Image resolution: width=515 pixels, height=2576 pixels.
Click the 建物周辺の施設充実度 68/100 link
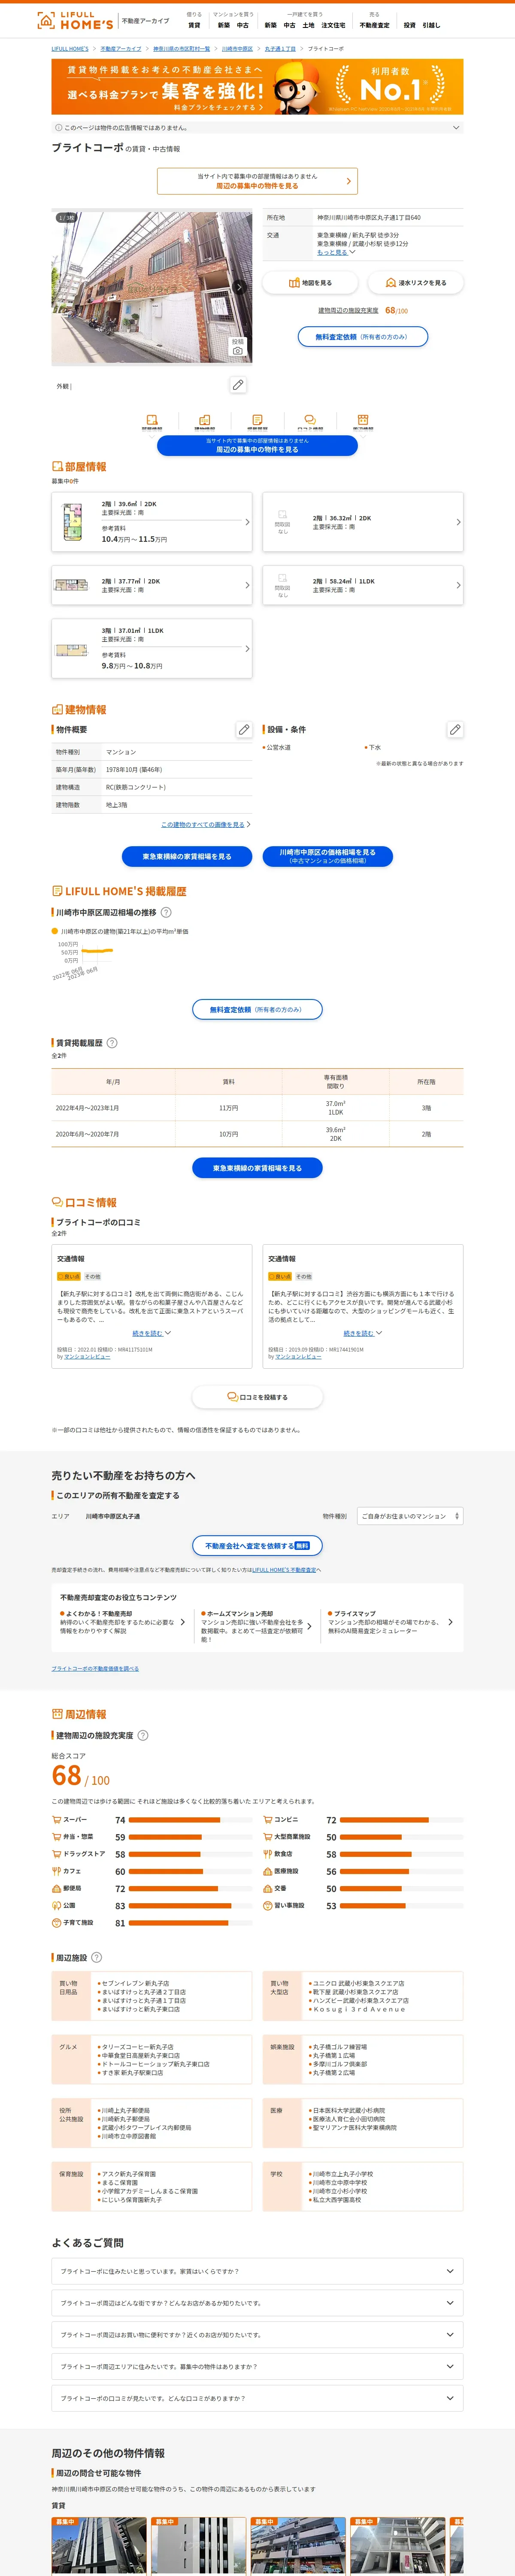363,311
